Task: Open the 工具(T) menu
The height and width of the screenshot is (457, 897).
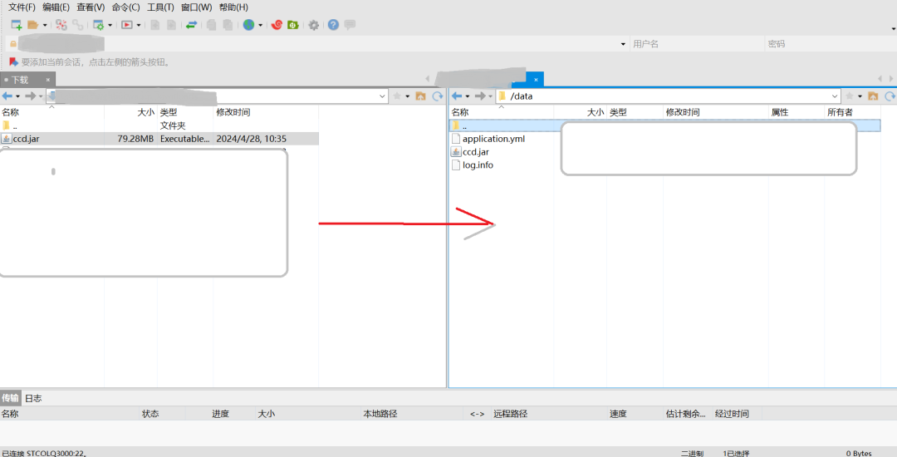Action: (x=160, y=7)
